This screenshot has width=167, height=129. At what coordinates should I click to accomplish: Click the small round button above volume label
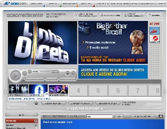[x=30, y=72]
